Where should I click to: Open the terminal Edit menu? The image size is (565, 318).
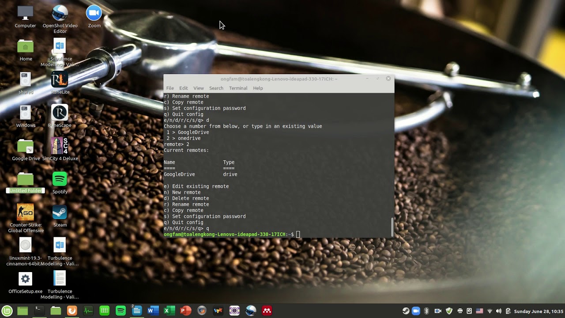pyautogui.click(x=184, y=88)
